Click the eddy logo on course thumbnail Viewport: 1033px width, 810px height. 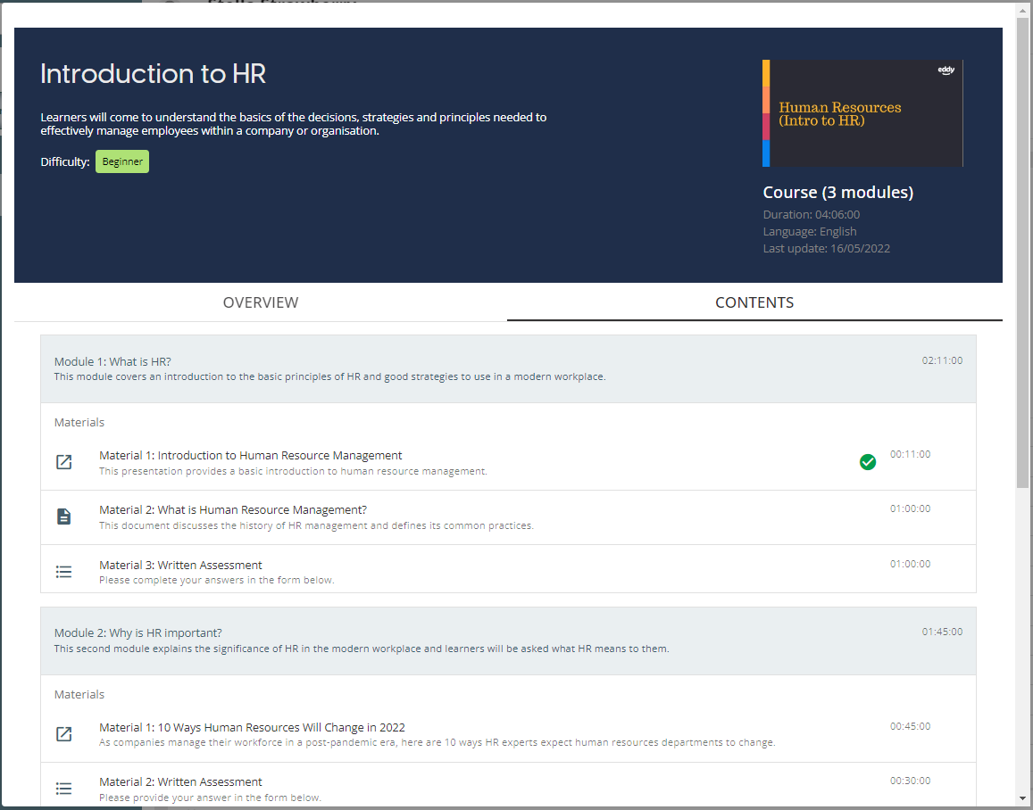(946, 70)
